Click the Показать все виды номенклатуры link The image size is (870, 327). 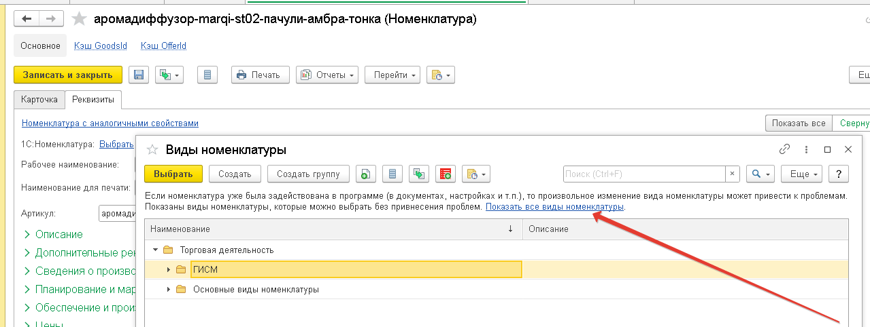pos(554,207)
